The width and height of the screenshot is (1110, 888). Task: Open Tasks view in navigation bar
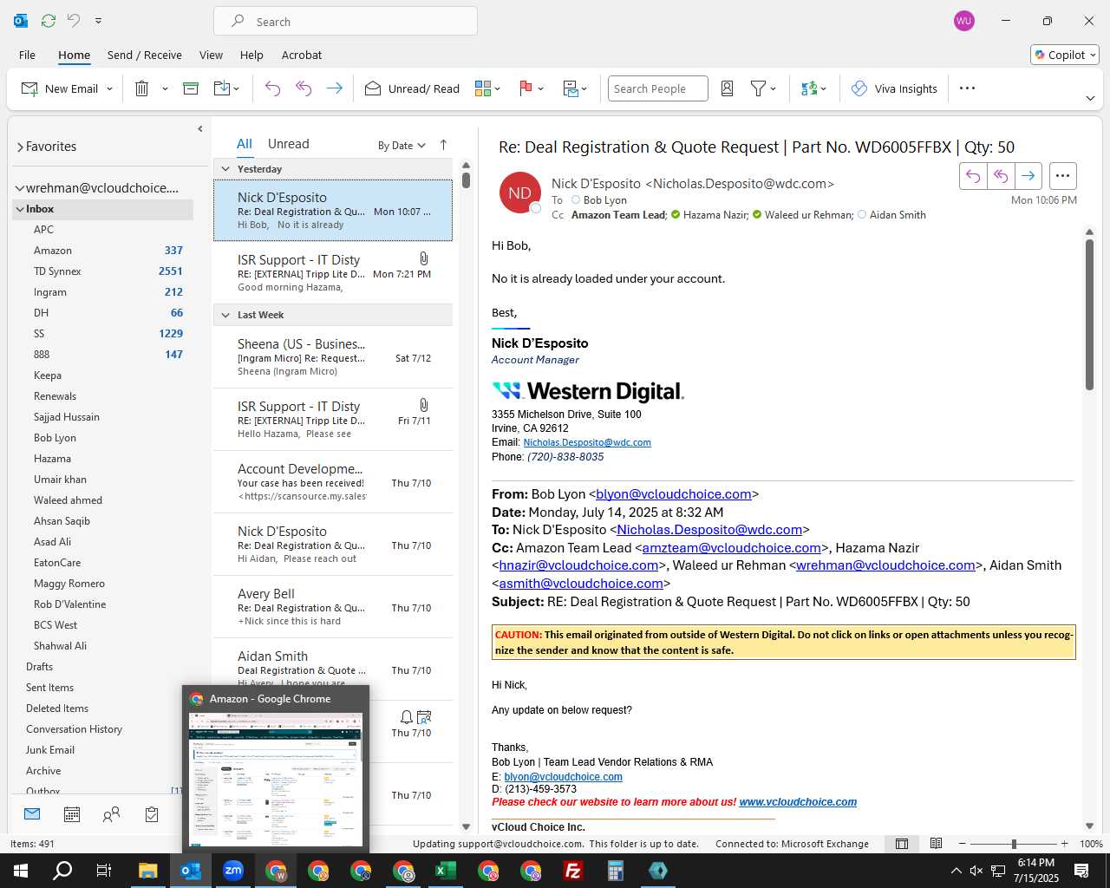(x=152, y=814)
